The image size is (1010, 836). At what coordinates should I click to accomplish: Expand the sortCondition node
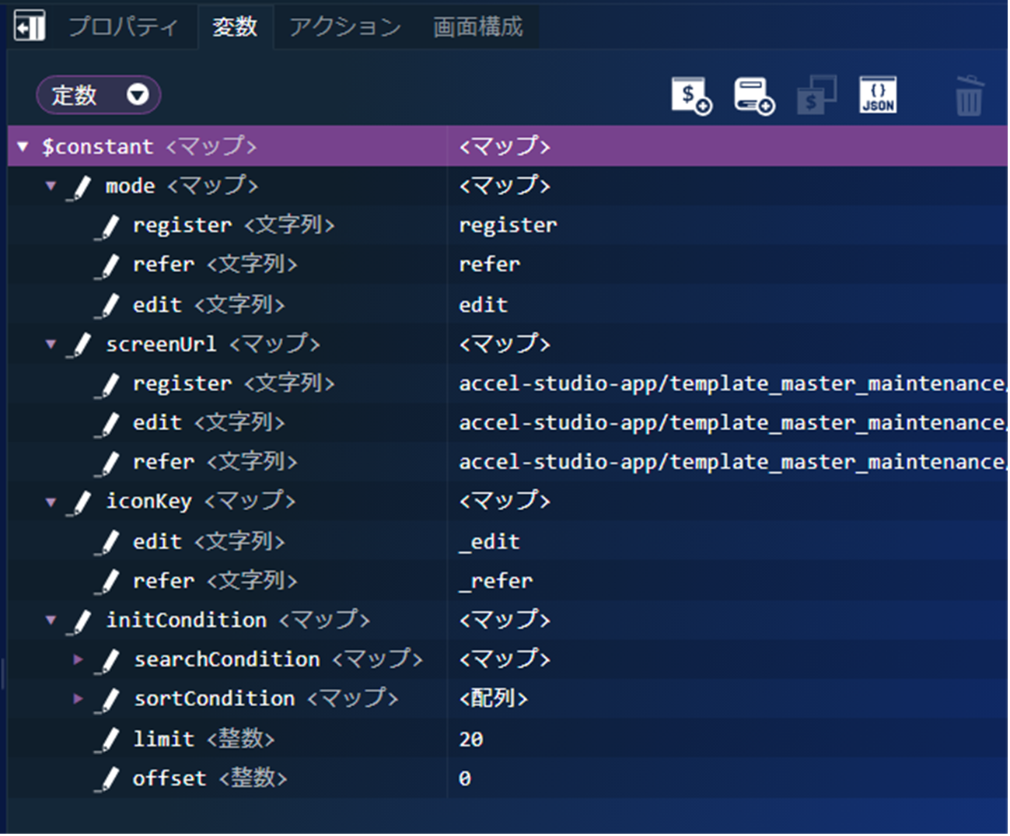(78, 699)
